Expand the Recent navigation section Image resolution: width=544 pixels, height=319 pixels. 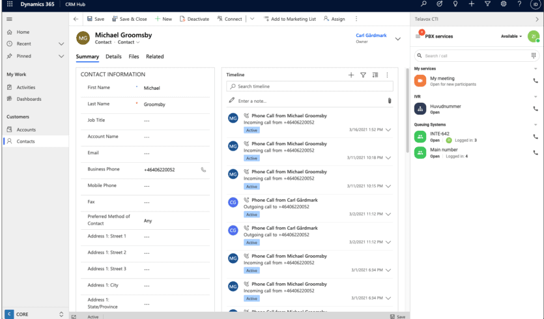pyautogui.click(x=61, y=44)
